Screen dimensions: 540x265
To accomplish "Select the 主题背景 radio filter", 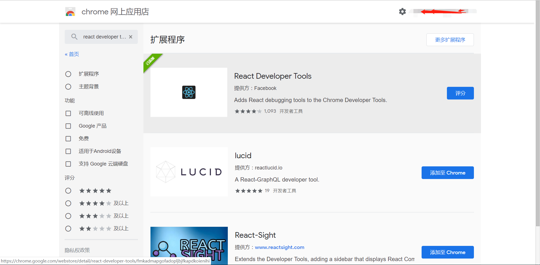I will (x=68, y=87).
